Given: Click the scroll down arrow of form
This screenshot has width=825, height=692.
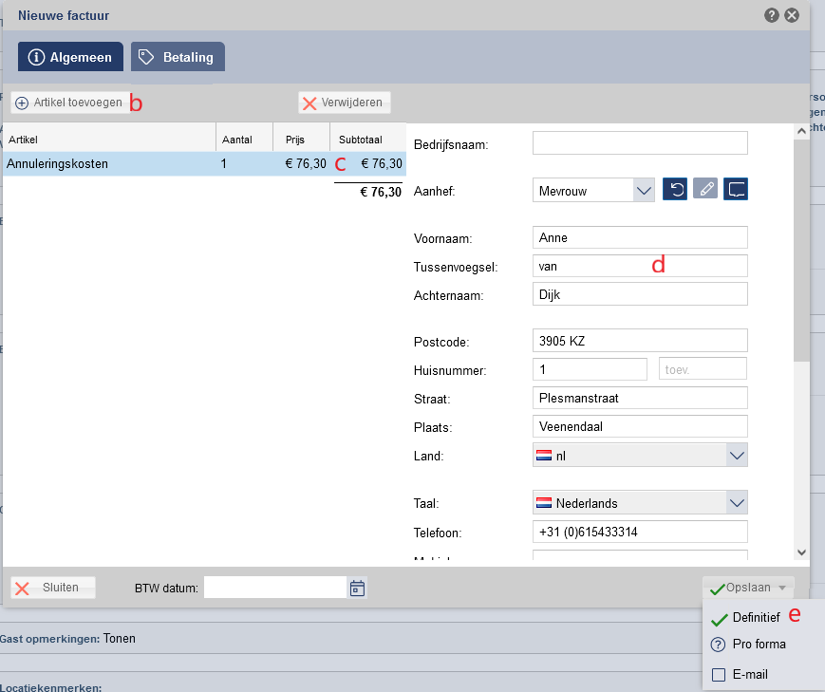Looking at the screenshot, I should tap(801, 552).
